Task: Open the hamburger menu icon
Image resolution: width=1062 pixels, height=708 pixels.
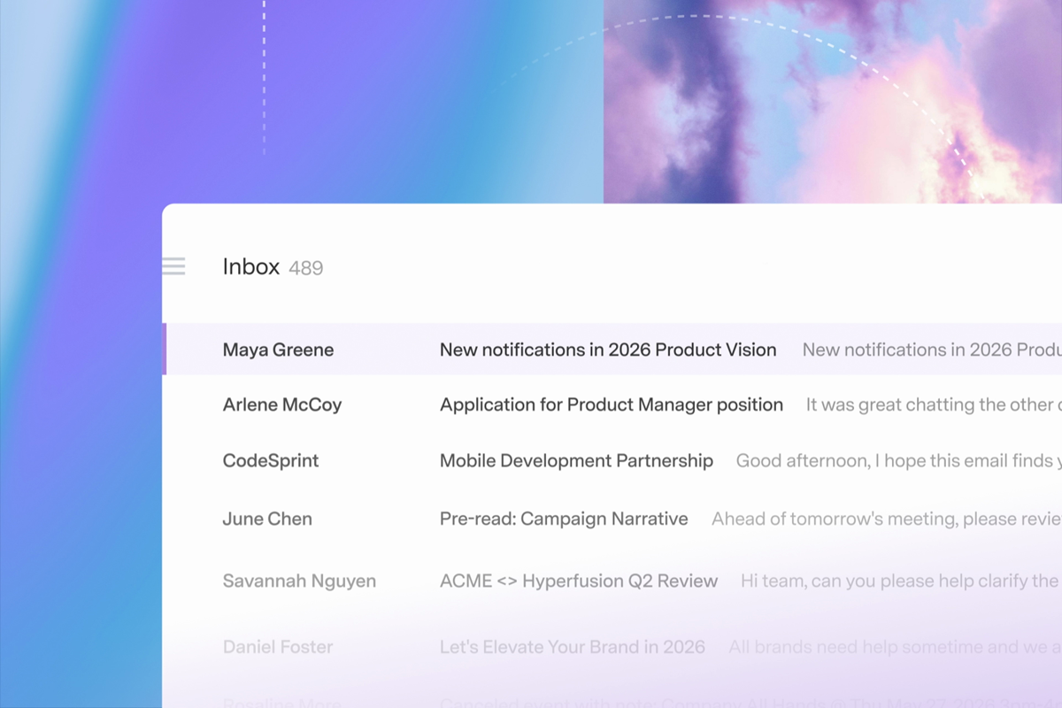Action: (173, 266)
